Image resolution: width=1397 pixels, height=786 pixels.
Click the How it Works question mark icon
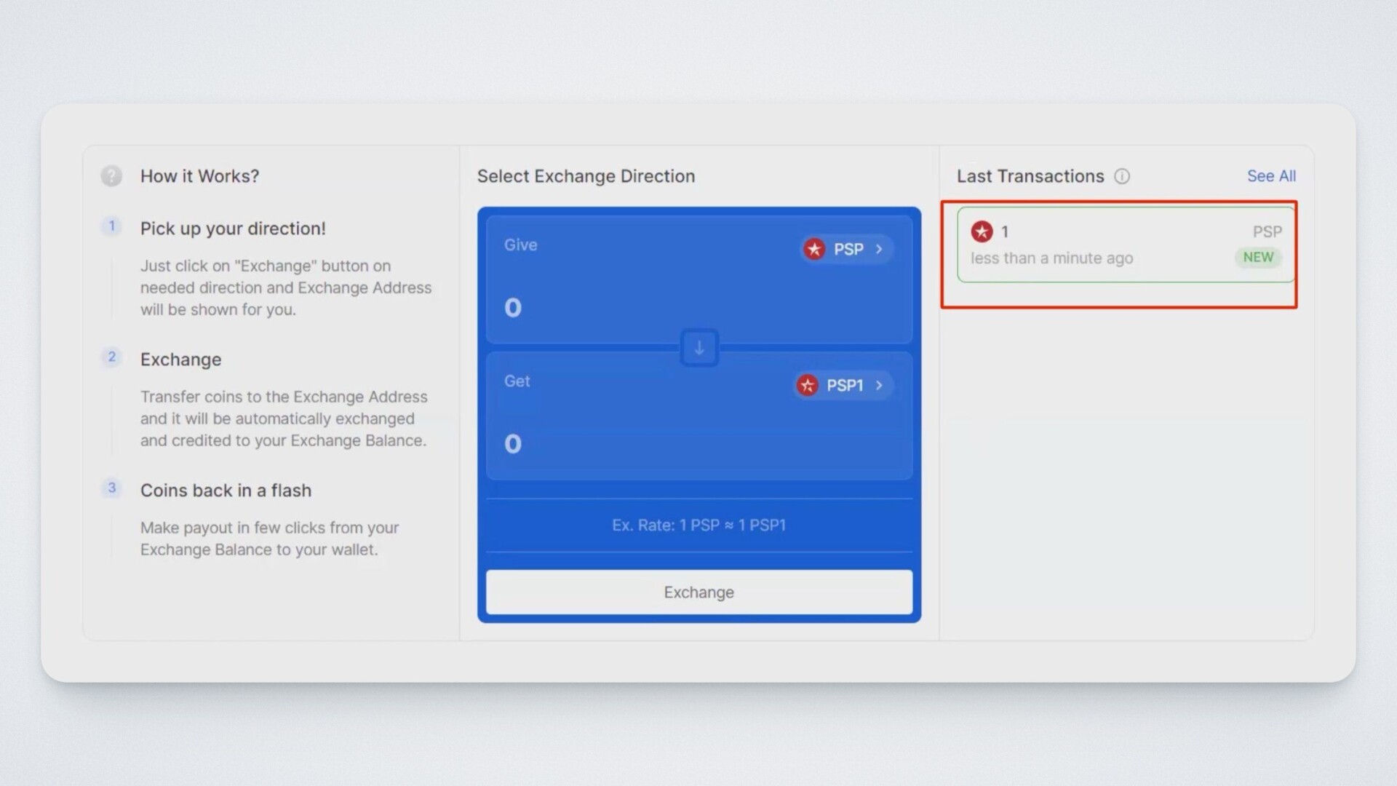[111, 176]
